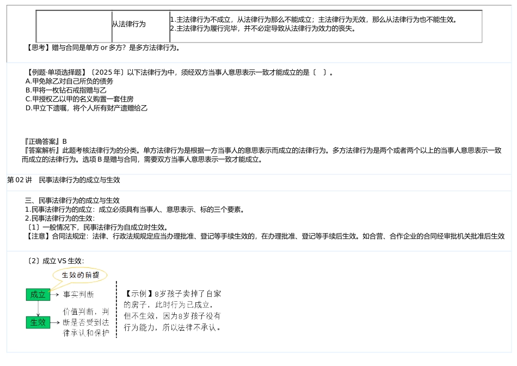Image resolution: width=517 pixels, height=366 pixels.
Task: Select option C.甲授权乙以甲的名义购置住房
Action: click(79, 99)
